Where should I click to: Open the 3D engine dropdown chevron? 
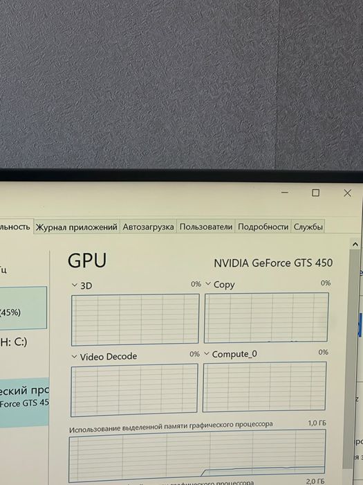tap(74, 285)
